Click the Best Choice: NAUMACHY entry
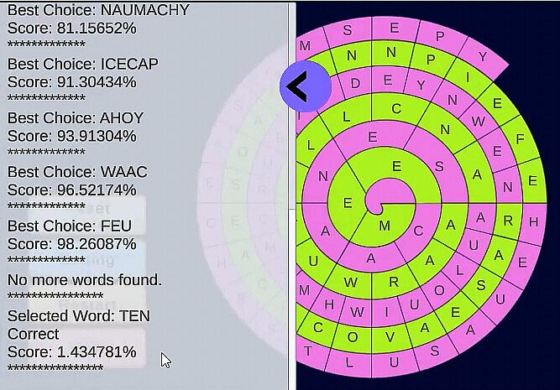This screenshot has height=390, width=560. [98, 11]
